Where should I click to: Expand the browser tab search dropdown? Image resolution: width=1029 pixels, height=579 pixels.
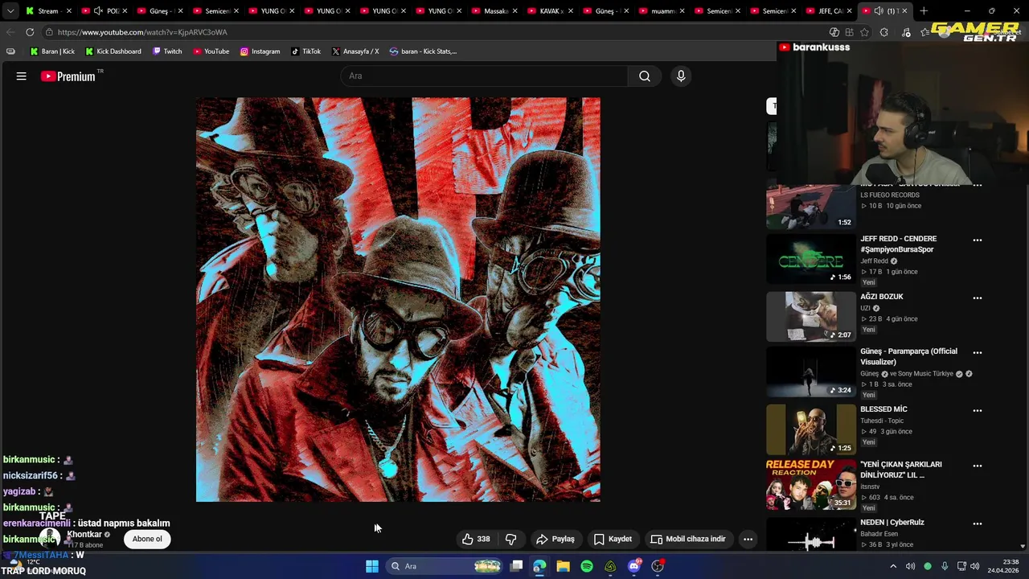10,11
